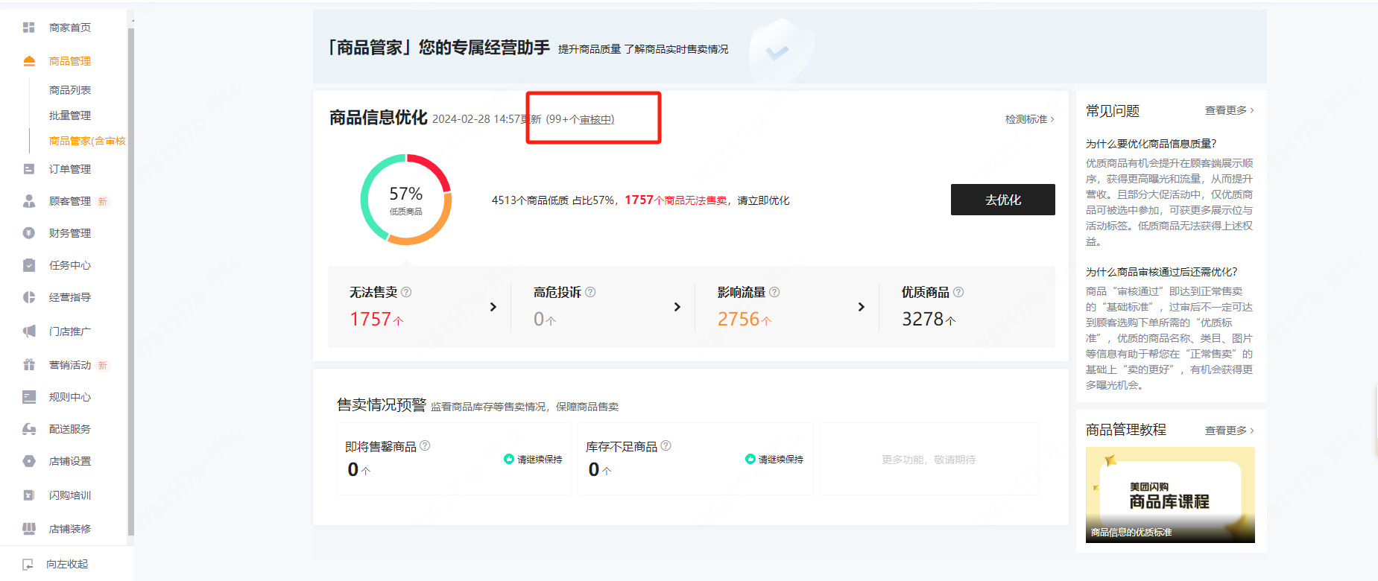Open 查看更多 under 商品管理教程

point(1230,431)
